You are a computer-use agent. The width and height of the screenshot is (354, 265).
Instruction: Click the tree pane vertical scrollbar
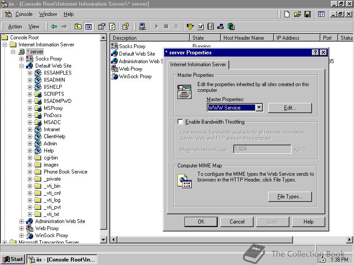(104, 135)
